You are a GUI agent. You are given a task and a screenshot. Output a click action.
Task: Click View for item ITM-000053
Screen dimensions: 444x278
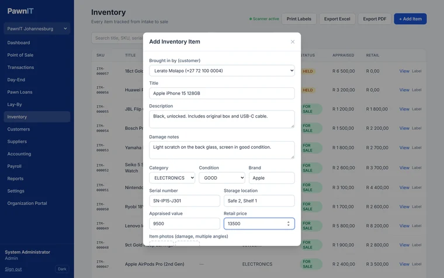[404, 147]
